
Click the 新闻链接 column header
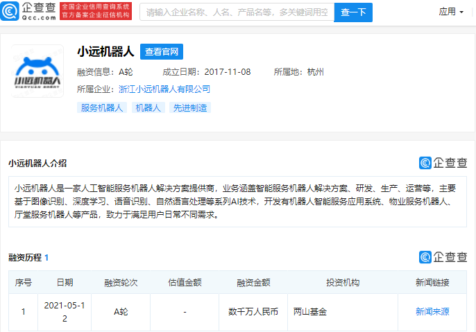pos(432,282)
